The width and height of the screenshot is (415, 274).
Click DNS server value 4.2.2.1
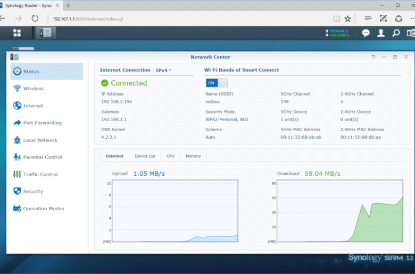tap(109, 137)
